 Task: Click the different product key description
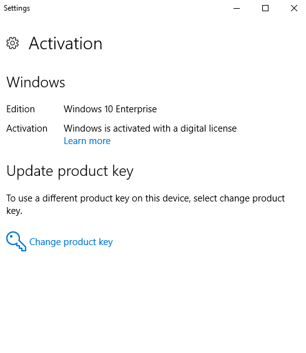click(x=146, y=205)
